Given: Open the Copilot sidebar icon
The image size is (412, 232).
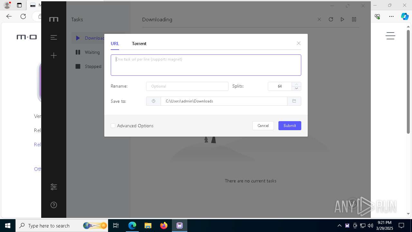Looking at the screenshot, I should click(405, 16).
